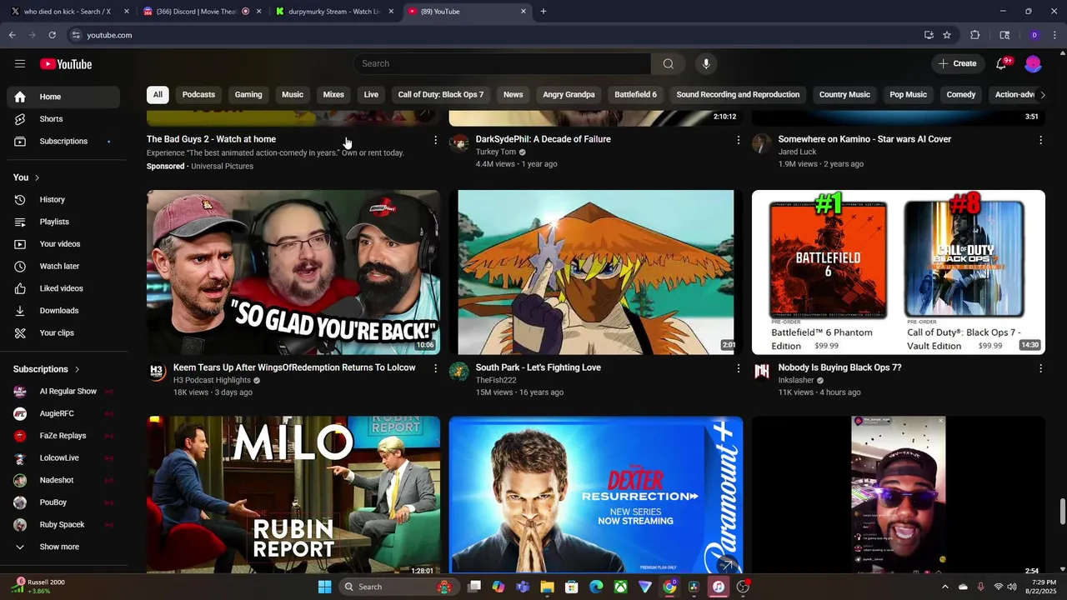Viewport: 1067px width, 600px height.
Task: Type in the YouTube Search field
Action: [502, 64]
